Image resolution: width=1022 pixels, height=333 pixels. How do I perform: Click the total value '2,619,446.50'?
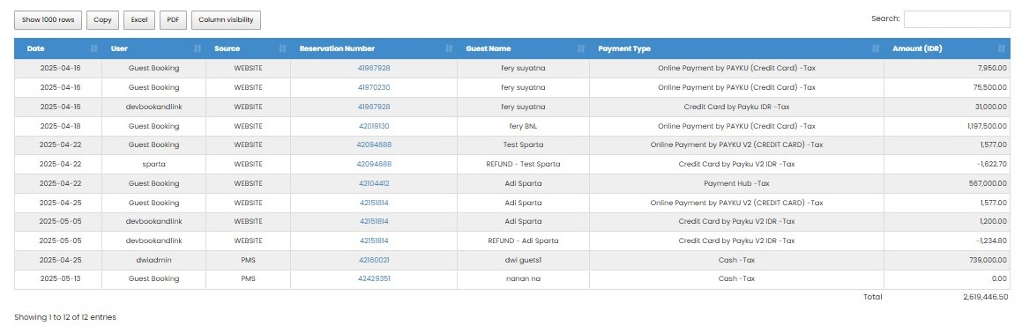tap(985, 297)
